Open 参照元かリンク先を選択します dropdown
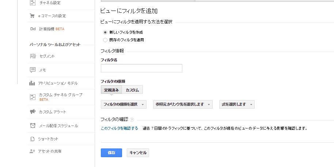This screenshot has width=334, height=167. 183,104
